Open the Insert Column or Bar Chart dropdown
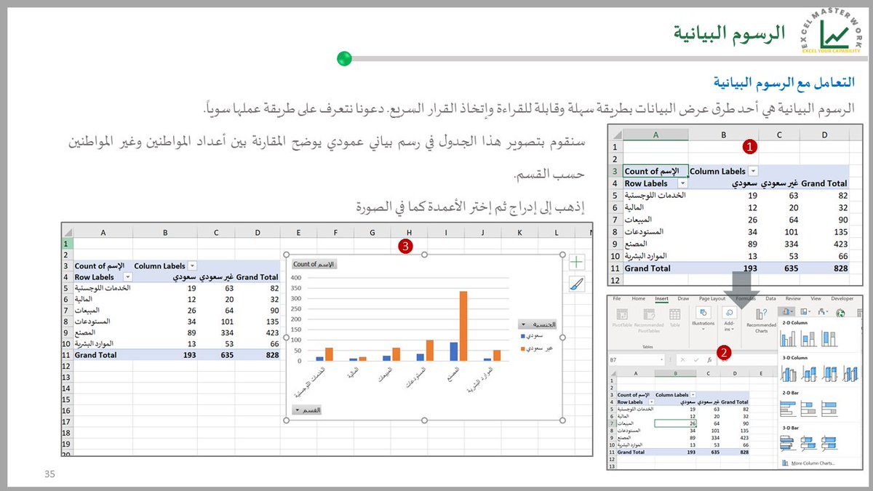Image resolution: width=873 pixels, height=491 pixels. point(786,311)
